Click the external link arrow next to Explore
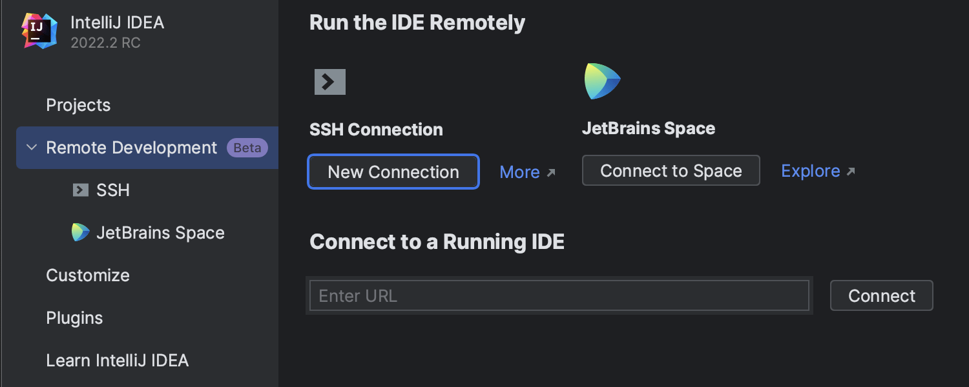This screenshot has height=387, width=969. [x=851, y=170]
